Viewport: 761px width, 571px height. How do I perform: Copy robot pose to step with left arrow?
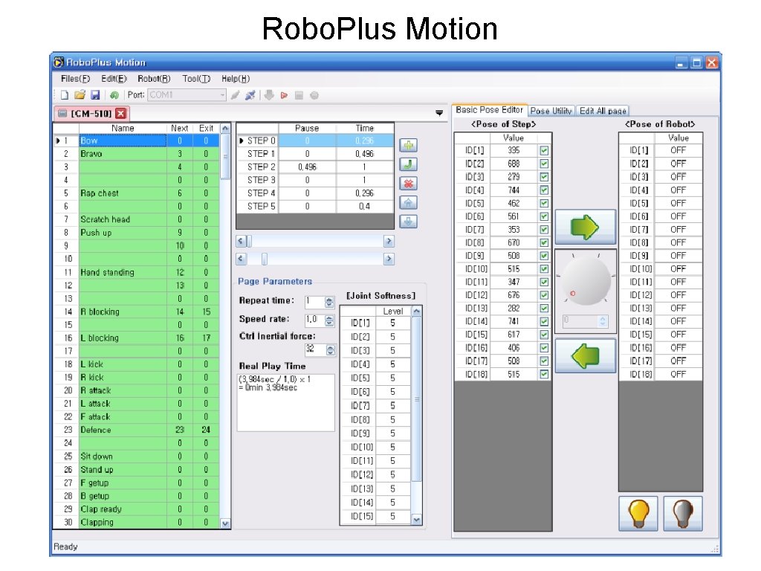pyautogui.click(x=586, y=356)
